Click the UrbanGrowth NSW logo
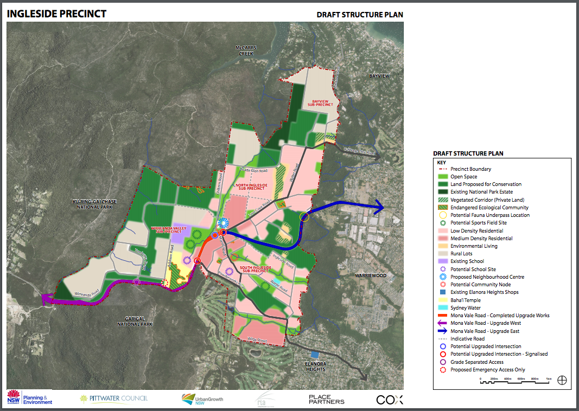Viewport: 579px width, 411px height. (202, 399)
